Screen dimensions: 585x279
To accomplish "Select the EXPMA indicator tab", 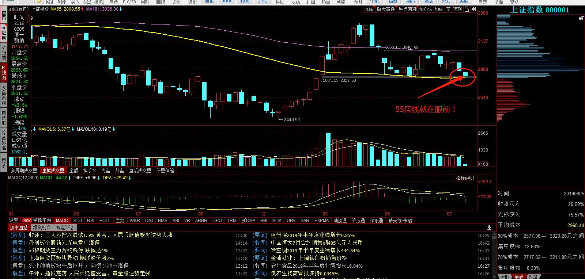I will (x=322, y=220).
